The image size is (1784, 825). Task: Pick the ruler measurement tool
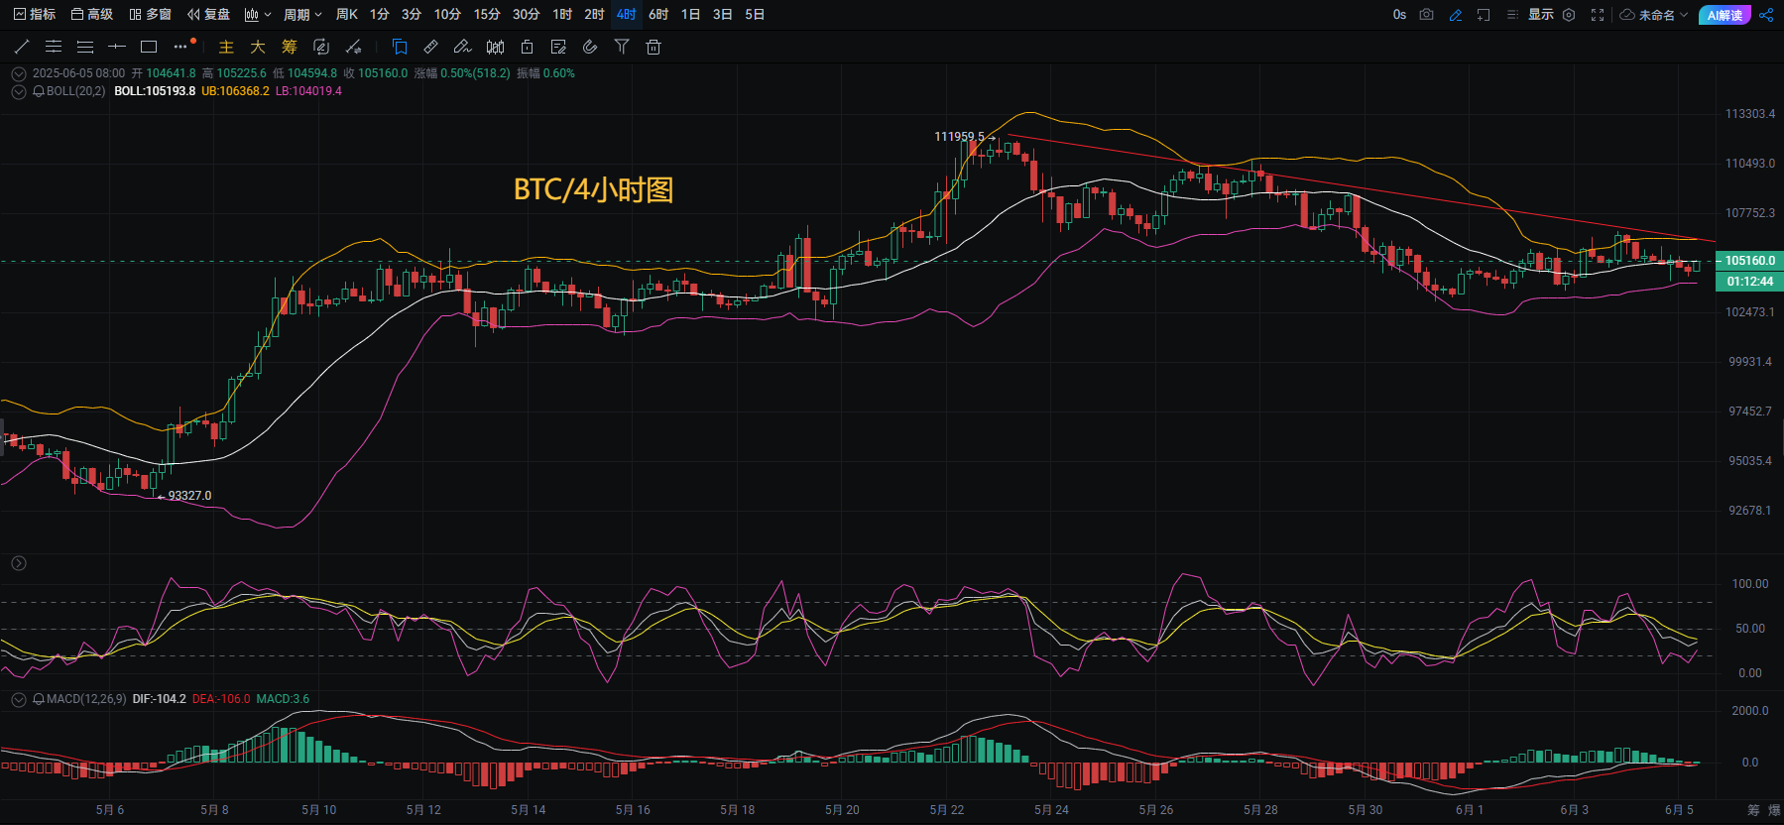coord(430,47)
